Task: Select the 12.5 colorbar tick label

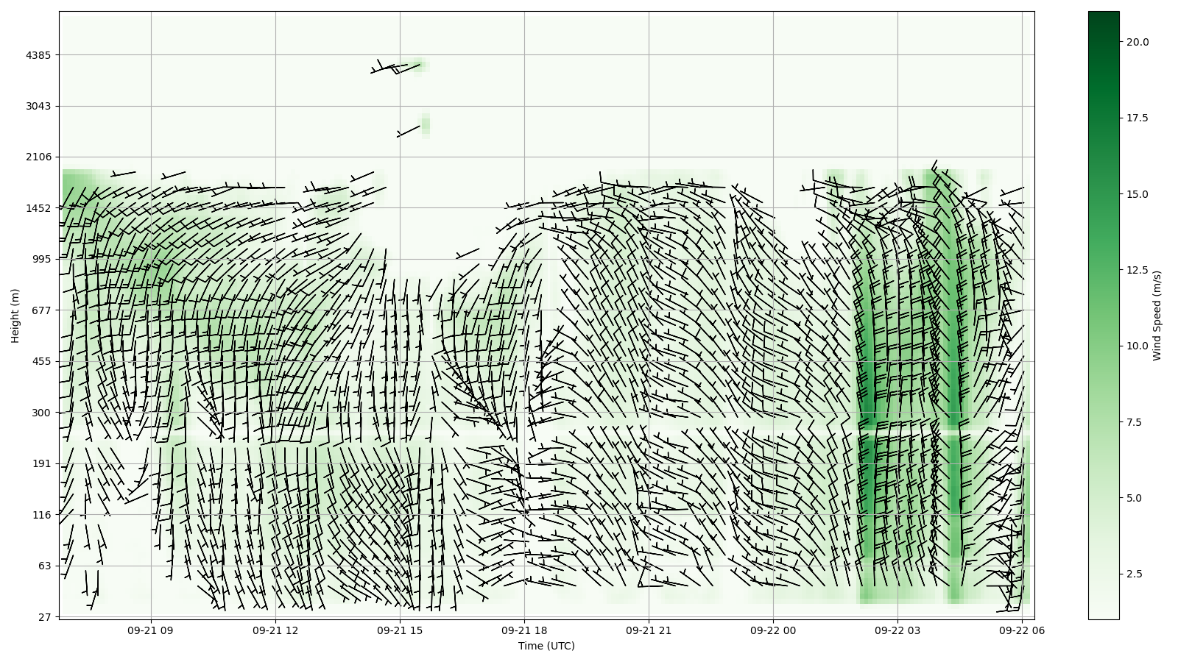Action: point(1138,270)
